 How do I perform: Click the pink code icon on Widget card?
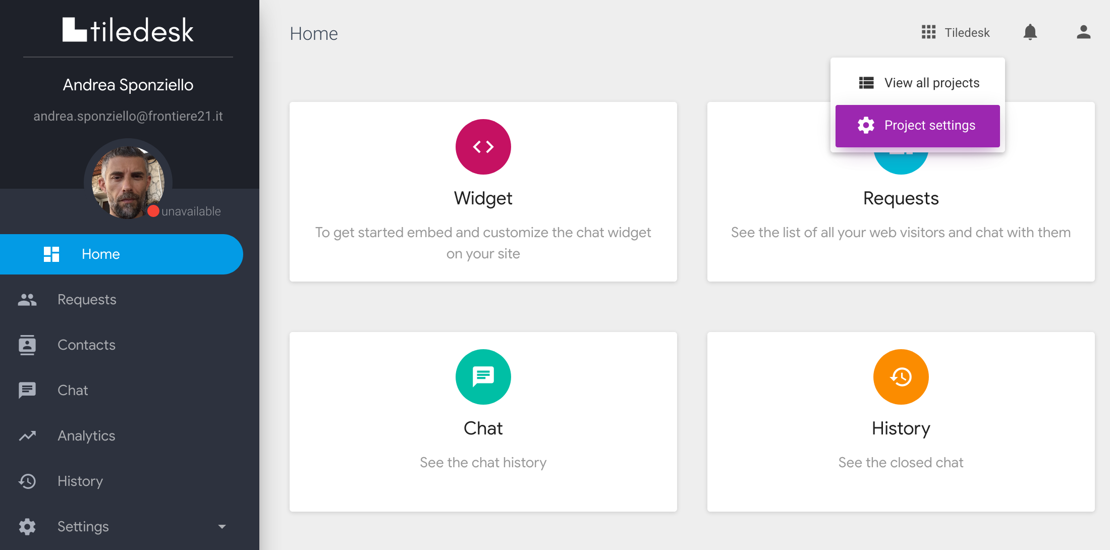tap(483, 147)
